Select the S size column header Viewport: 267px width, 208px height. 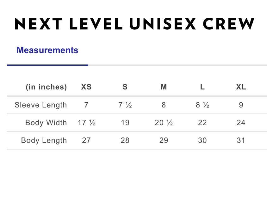coord(125,87)
